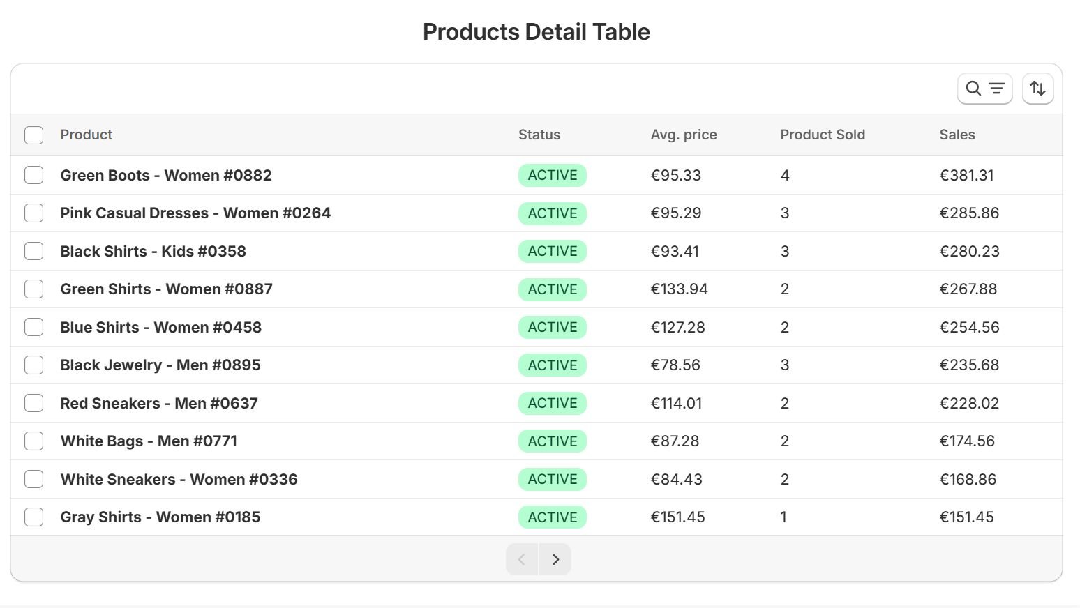Go to next page using right chevron
This screenshot has height=608, width=1080.
pos(555,558)
